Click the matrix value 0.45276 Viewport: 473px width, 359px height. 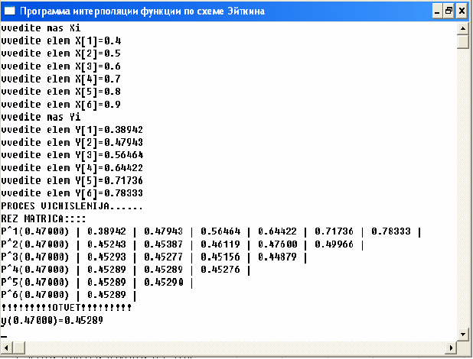(220, 270)
